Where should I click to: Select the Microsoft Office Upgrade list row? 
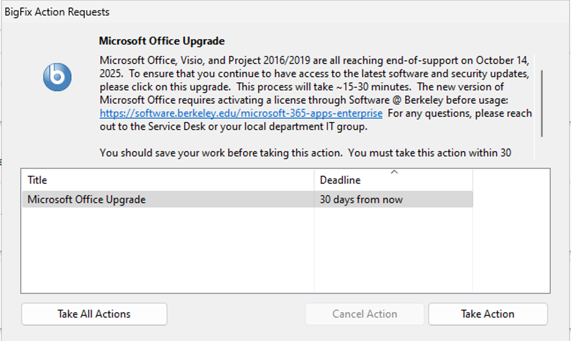[x=167, y=199]
